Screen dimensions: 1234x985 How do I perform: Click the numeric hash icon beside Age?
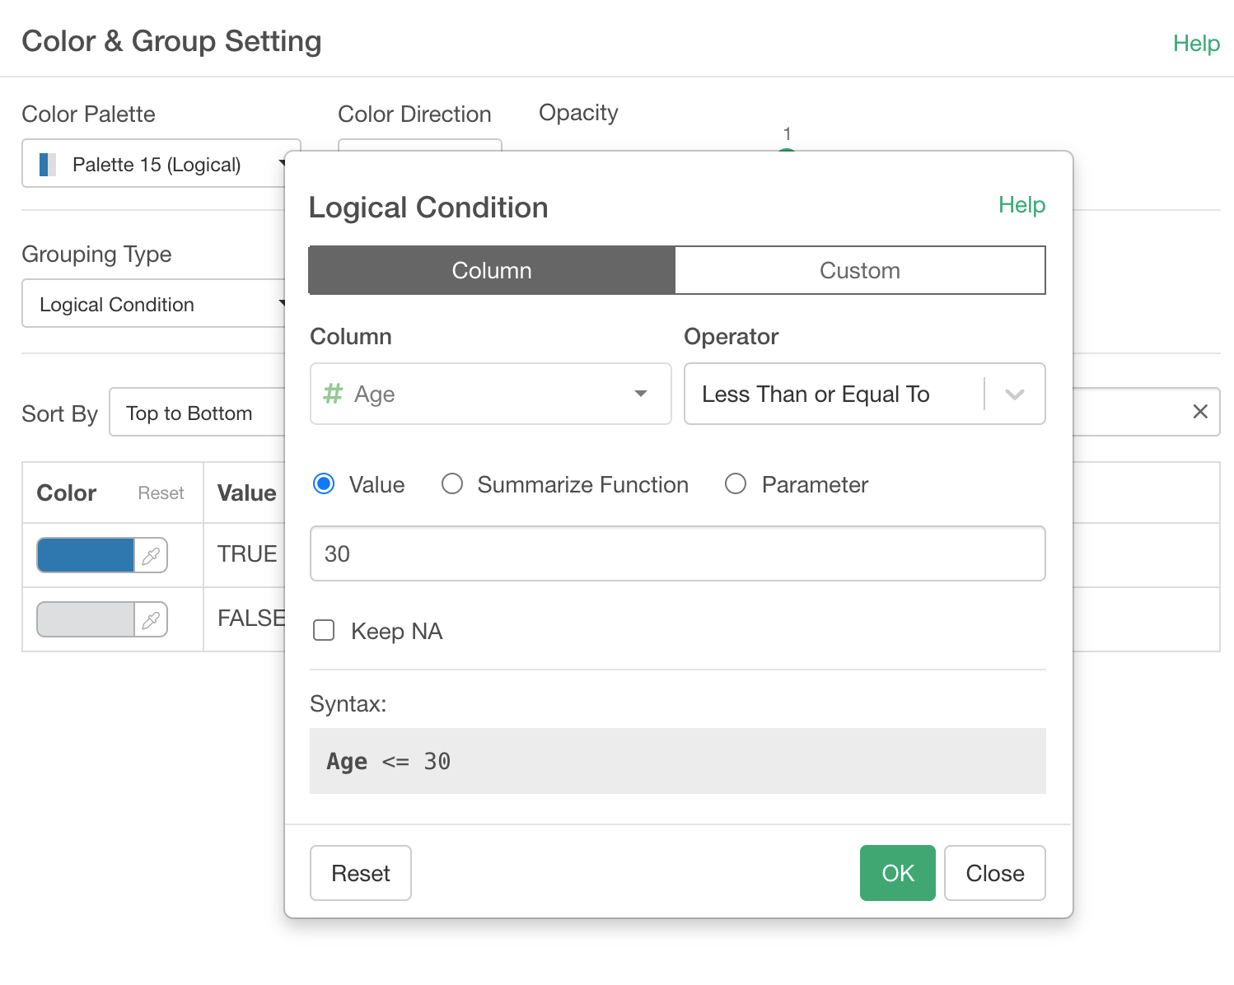(333, 394)
